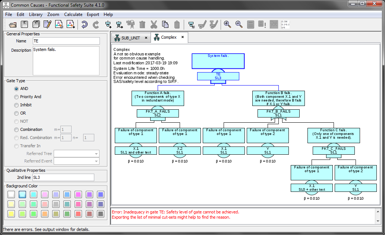
Task: Click the Name input field
Action: [66, 41]
